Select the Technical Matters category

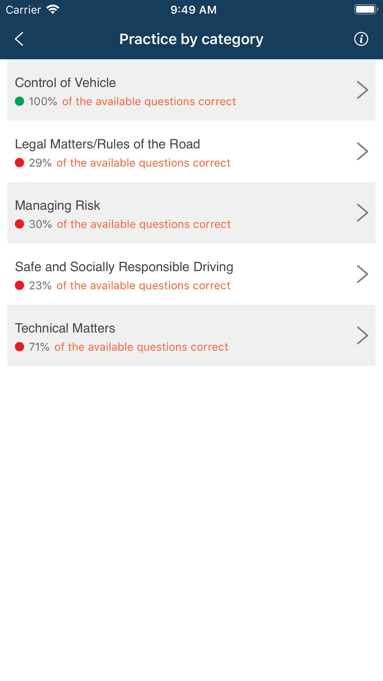191,336
